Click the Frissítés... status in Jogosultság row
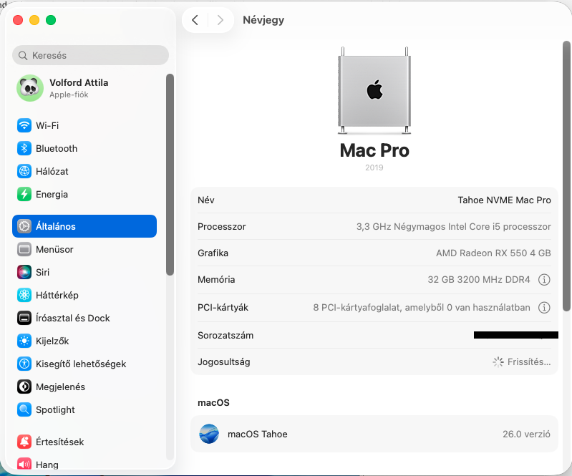Viewport: 572px width, 476px height. click(x=522, y=362)
